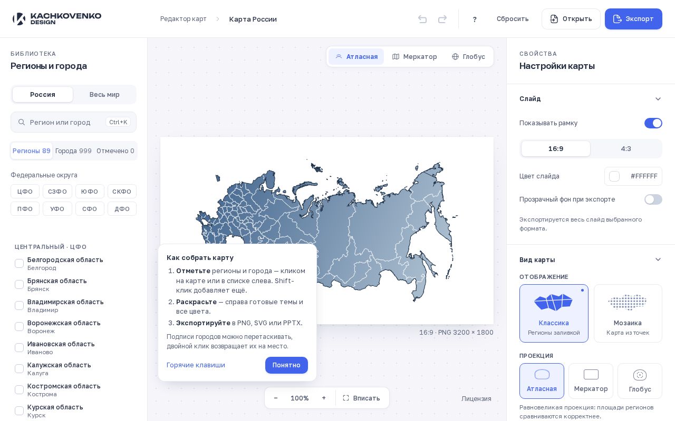Screen dimensions: 675x421
Task: Click the Сбросить button
Action: (513, 19)
